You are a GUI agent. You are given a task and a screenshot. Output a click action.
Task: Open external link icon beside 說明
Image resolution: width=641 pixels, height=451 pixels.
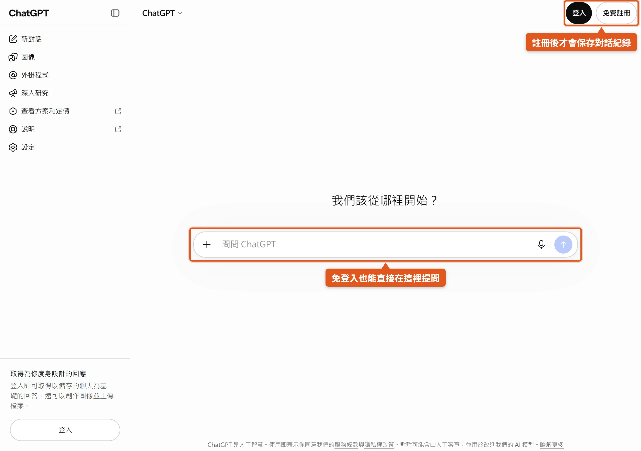pyautogui.click(x=118, y=129)
